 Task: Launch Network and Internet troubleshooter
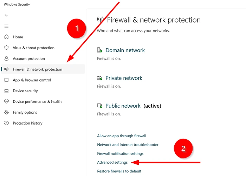tap(128, 145)
